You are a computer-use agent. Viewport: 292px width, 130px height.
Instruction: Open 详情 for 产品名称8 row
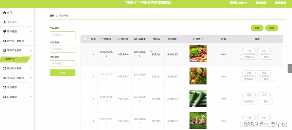[x=249, y=51]
